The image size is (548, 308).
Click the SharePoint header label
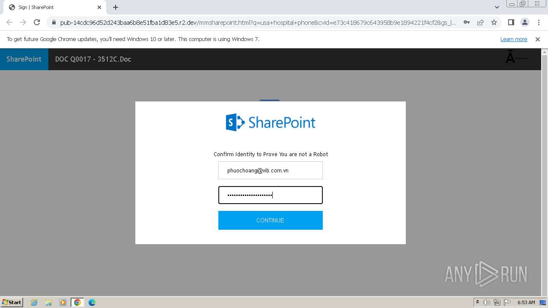point(24,59)
